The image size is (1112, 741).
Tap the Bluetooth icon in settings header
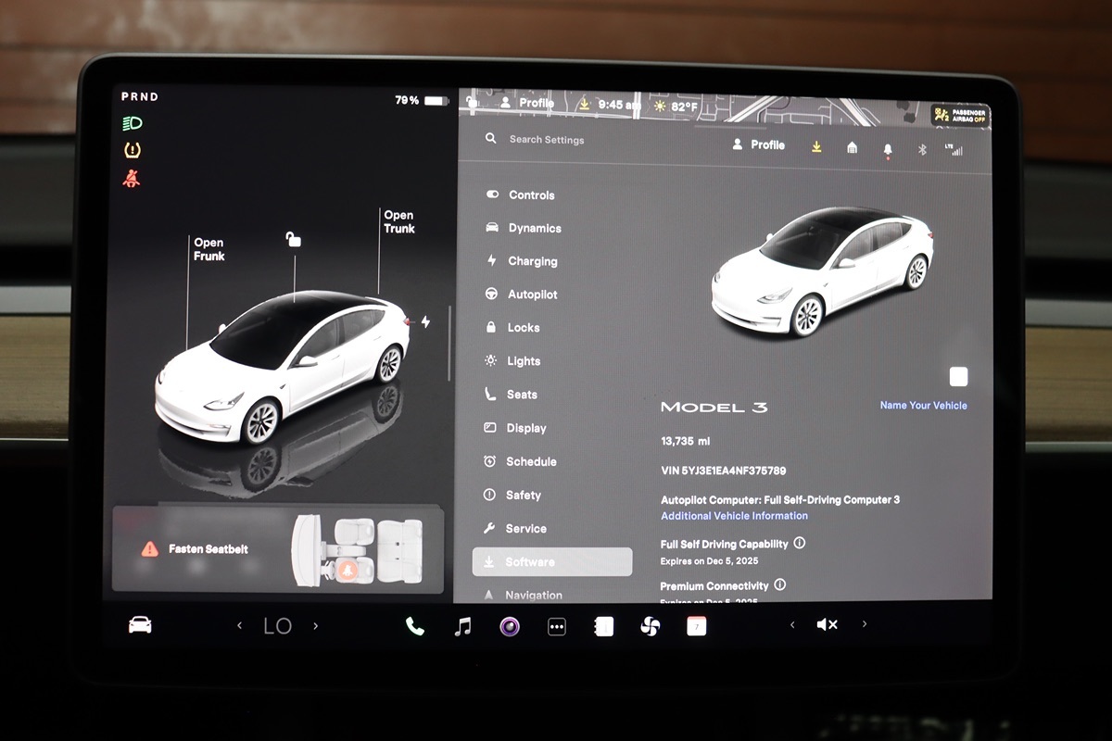point(922,149)
